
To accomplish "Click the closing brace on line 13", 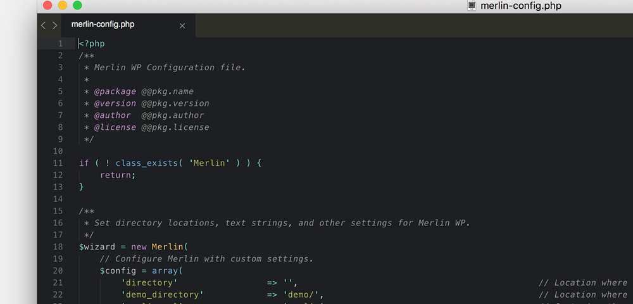I will 82,187.
